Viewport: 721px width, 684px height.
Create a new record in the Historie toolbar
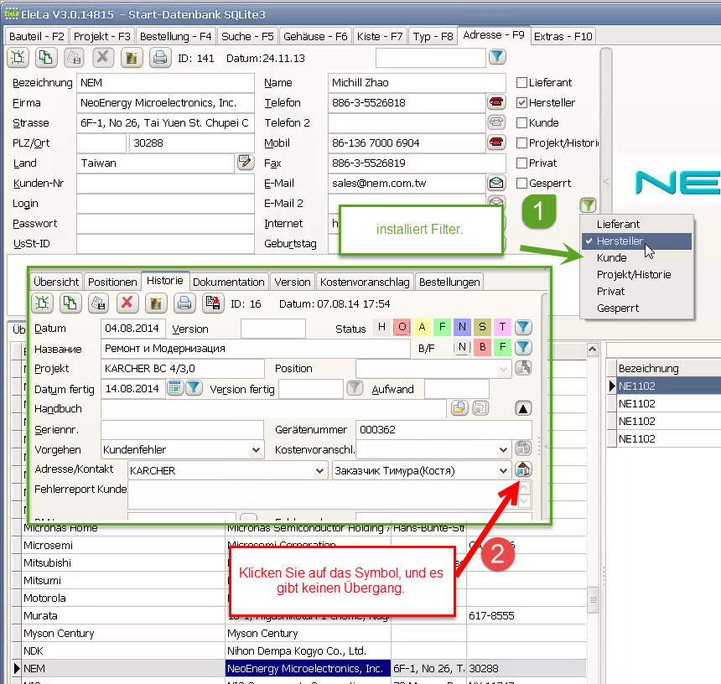(x=42, y=303)
